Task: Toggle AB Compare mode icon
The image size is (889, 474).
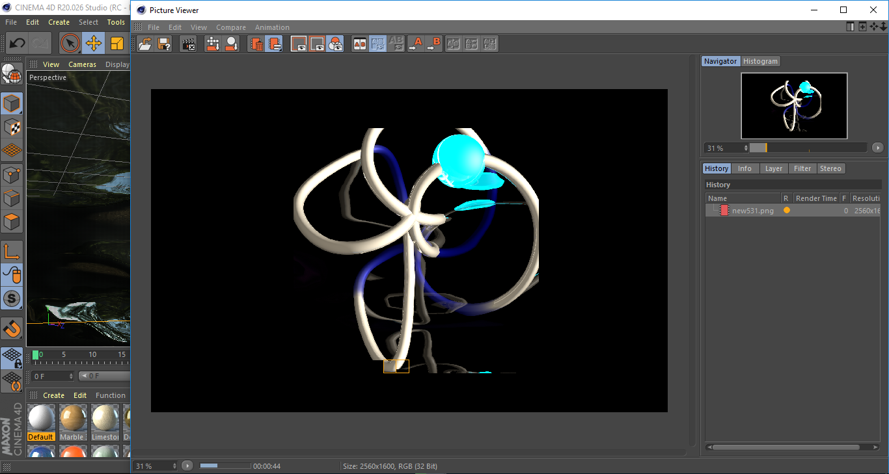Action: click(359, 44)
